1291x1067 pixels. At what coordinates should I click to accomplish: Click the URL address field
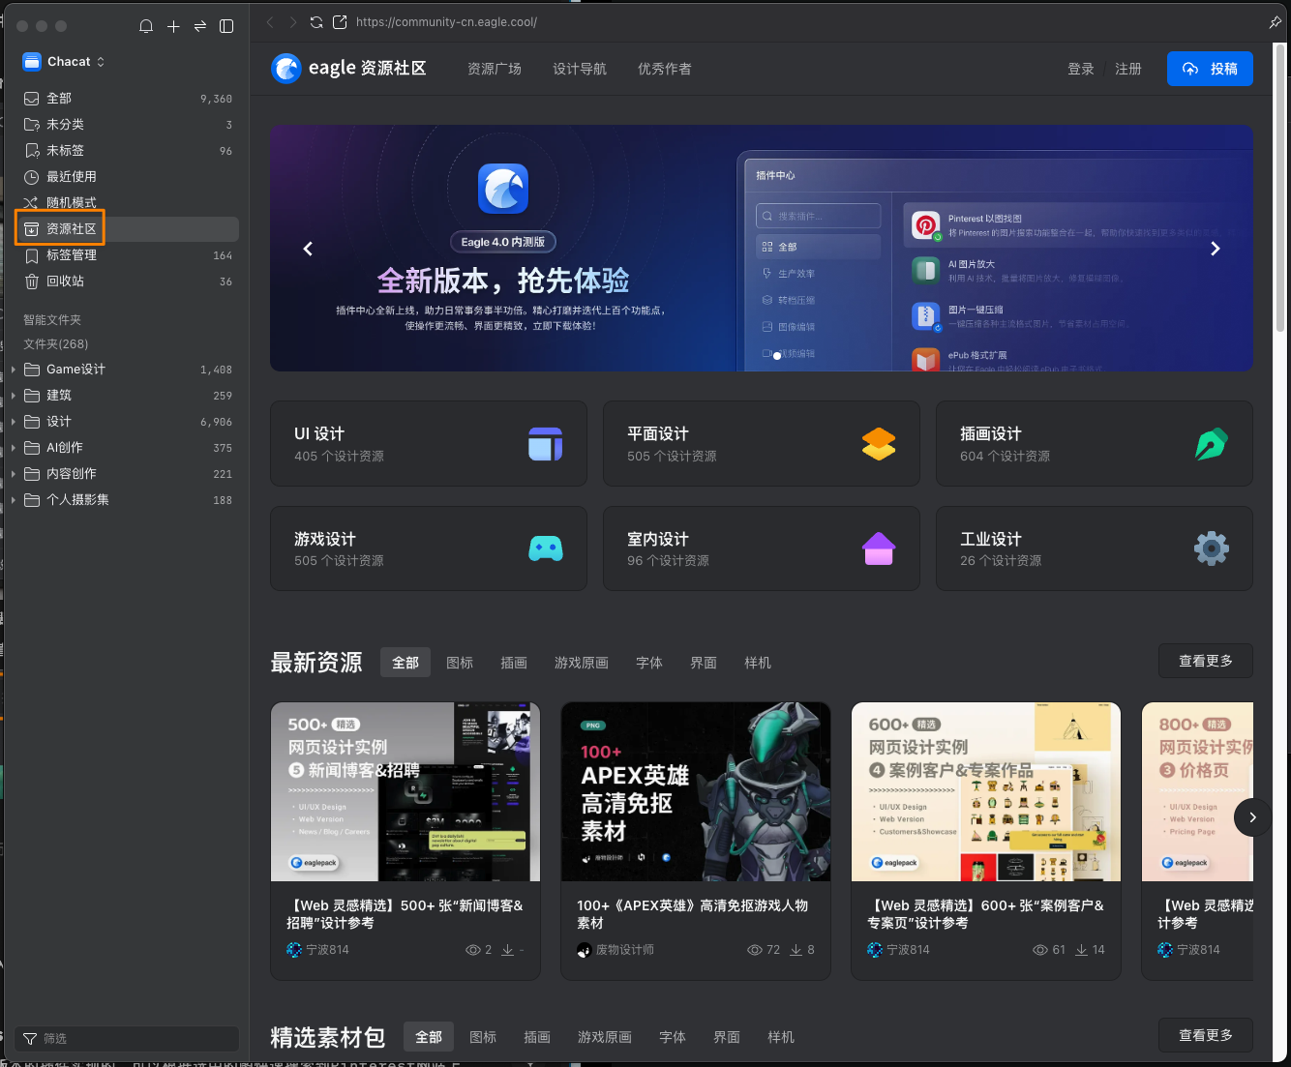pos(446,21)
